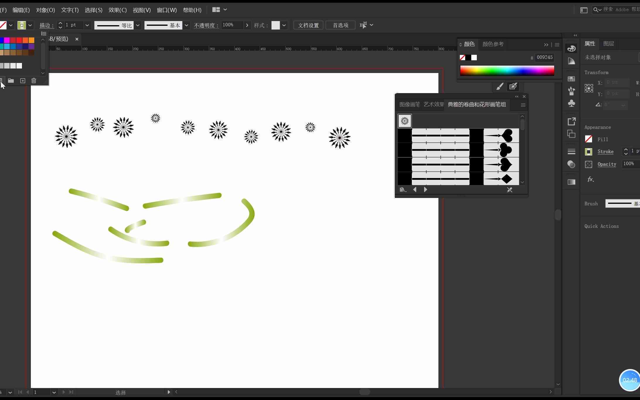
Task: Open brush library panel hamburger menu
Action: coord(523,105)
